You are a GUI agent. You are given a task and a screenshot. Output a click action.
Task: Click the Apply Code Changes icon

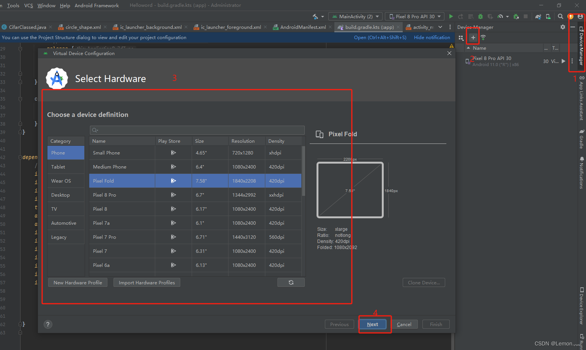(471, 16)
